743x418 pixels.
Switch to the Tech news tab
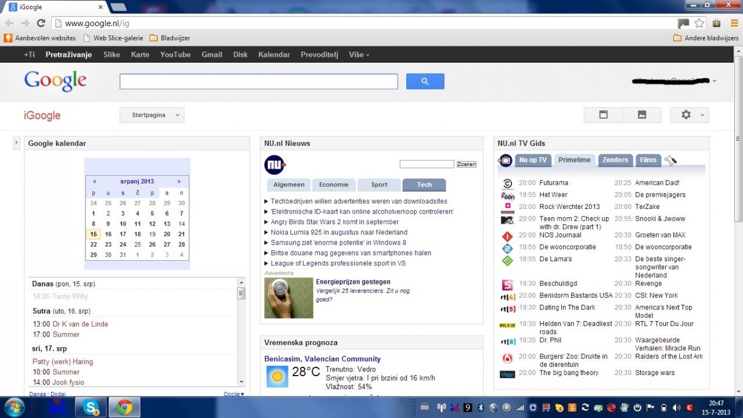click(x=424, y=185)
